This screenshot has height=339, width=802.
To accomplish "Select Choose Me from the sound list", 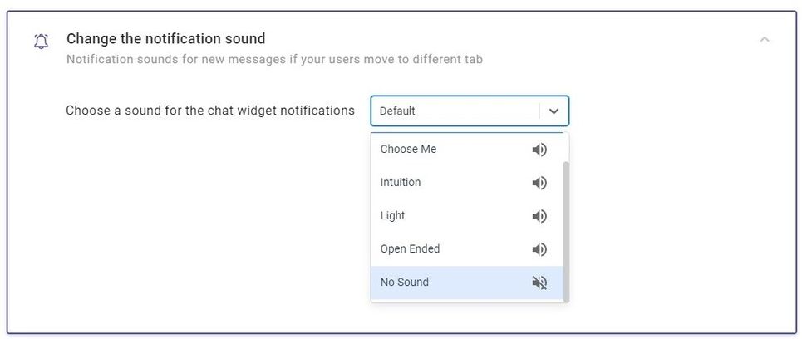I will (467, 150).
